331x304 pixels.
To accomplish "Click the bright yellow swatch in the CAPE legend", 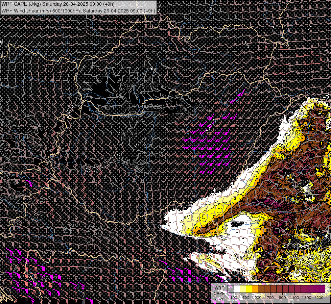I will pos(249,289).
